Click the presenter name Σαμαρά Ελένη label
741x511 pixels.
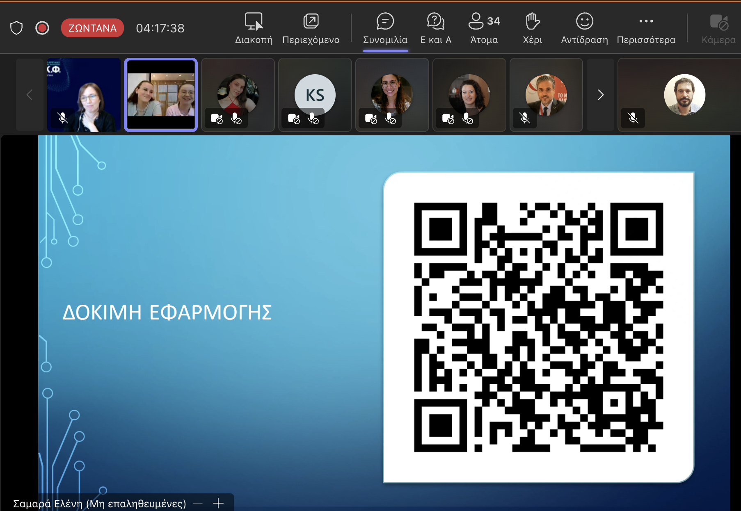click(99, 503)
